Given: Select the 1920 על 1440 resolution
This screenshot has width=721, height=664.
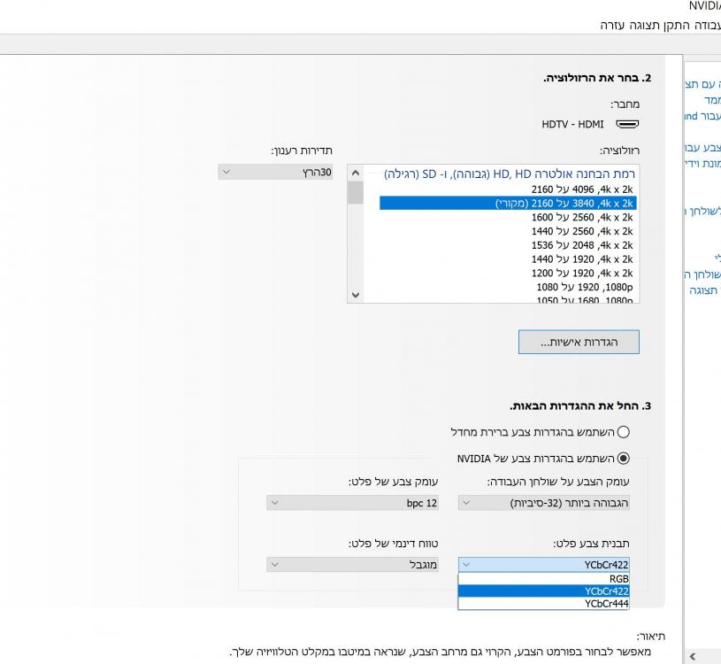Looking at the screenshot, I should 508,259.
